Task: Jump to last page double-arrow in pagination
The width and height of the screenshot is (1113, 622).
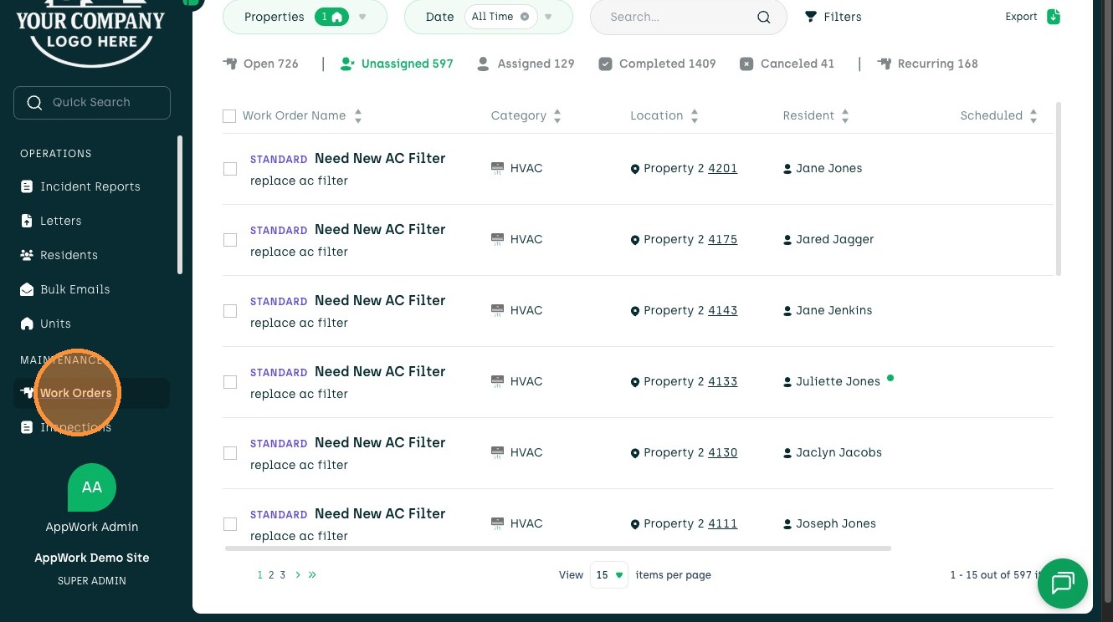Action: point(312,575)
